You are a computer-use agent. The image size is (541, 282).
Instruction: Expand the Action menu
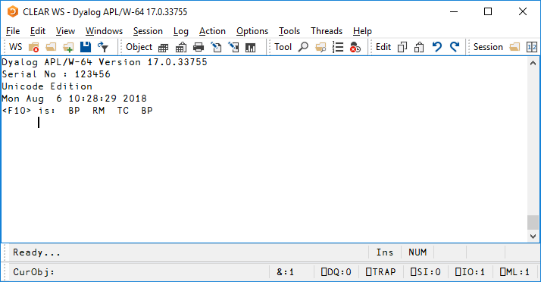coord(212,31)
